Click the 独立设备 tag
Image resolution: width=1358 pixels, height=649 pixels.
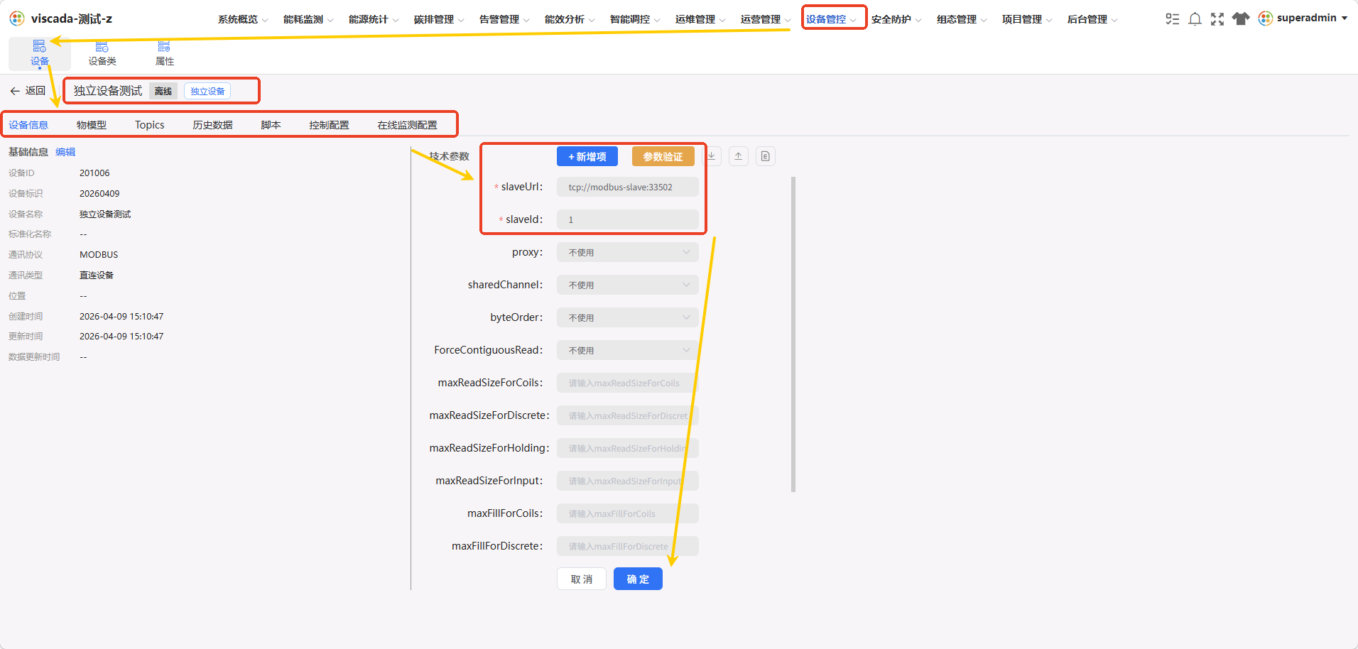pyautogui.click(x=207, y=91)
